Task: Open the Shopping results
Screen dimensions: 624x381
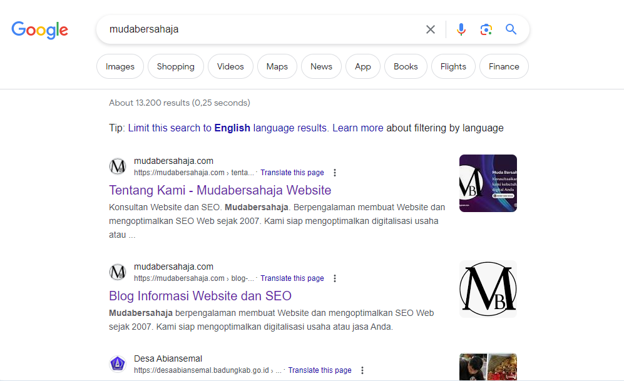Action: click(x=175, y=66)
